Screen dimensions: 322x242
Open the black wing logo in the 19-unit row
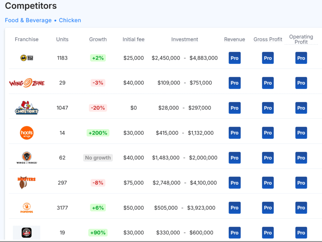[x=27, y=233]
